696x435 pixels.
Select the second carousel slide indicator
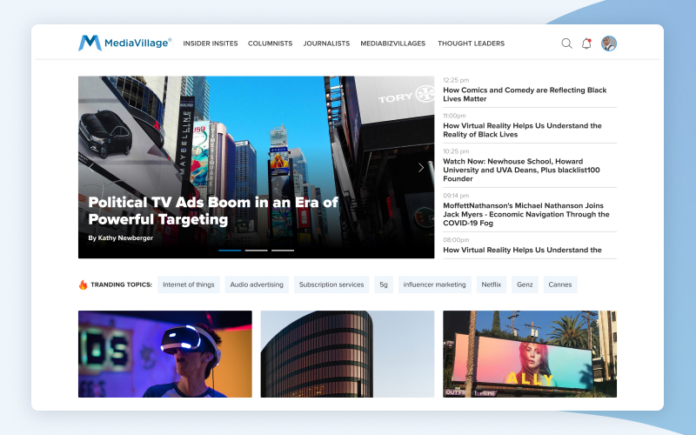click(x=256, y=251)
